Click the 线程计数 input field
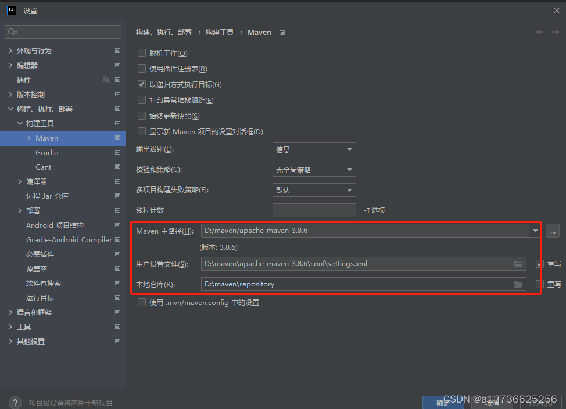Image resolution: width=566 pixels, height=409 pixels. [x=314, y=210]
